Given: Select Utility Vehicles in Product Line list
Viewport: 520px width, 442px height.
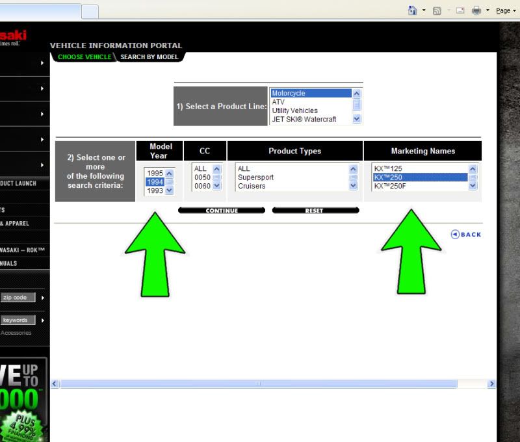Looking at the screenshot, I should [x=311, y=110].
